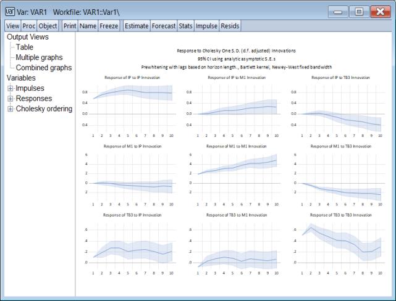Viewport: 396px width, 301px height.
Task: Click the Print toolbar button
Action: pyautogui.click(x=70, y=26)
